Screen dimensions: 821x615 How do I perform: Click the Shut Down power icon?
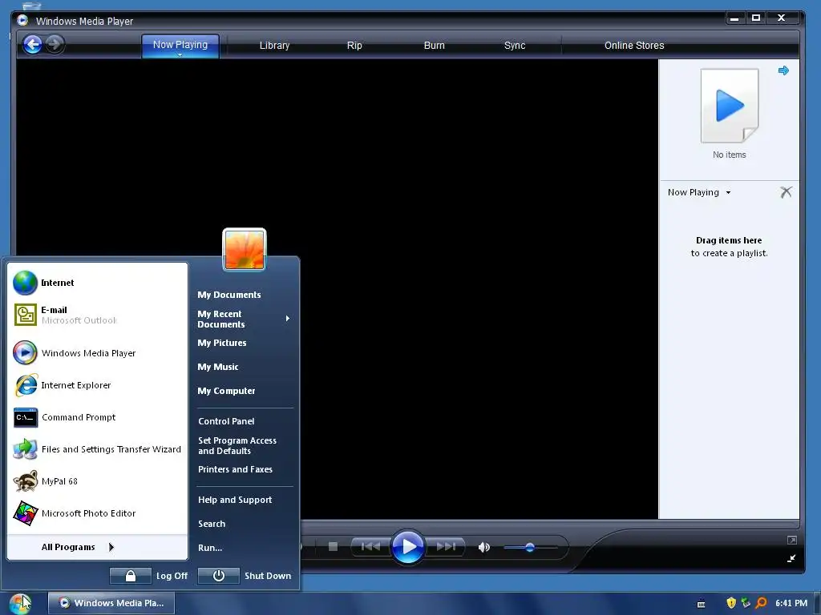tap(218, 576)
